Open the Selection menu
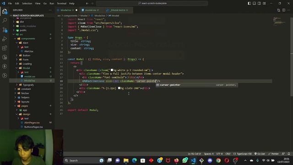 [x=27, y=3]
